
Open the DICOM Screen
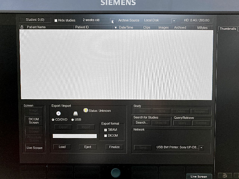(34, 121)
